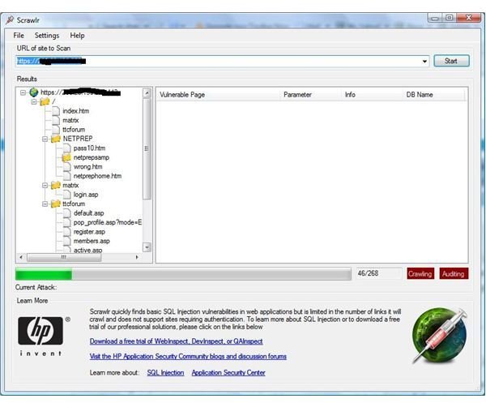Click the register.asp page icon
The image size is (486, 403).
tap(66, 232)
